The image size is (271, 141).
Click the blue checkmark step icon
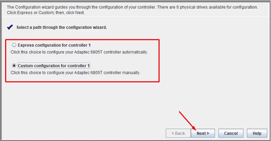pos(10,27)
